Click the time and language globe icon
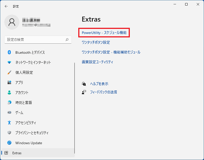This screenshot has width=204, height=160. pyautogui.click(x=9, y=103)
